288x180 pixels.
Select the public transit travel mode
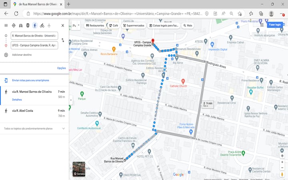28,26
